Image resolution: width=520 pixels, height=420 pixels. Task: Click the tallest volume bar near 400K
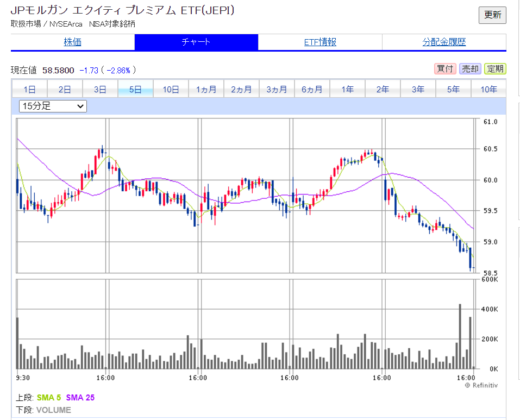[460, 336]
